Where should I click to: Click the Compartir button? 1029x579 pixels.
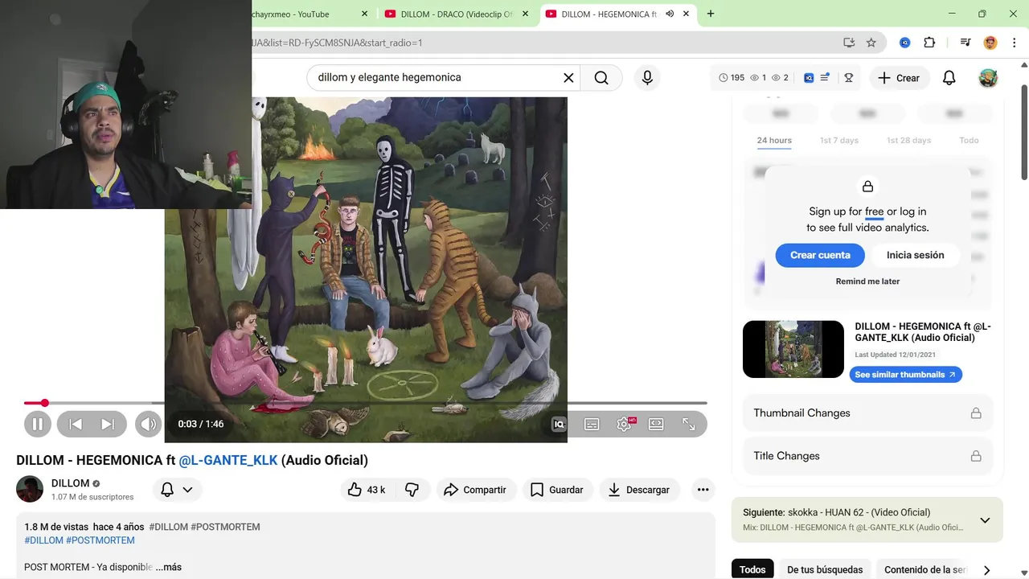(x=475, y=490)
